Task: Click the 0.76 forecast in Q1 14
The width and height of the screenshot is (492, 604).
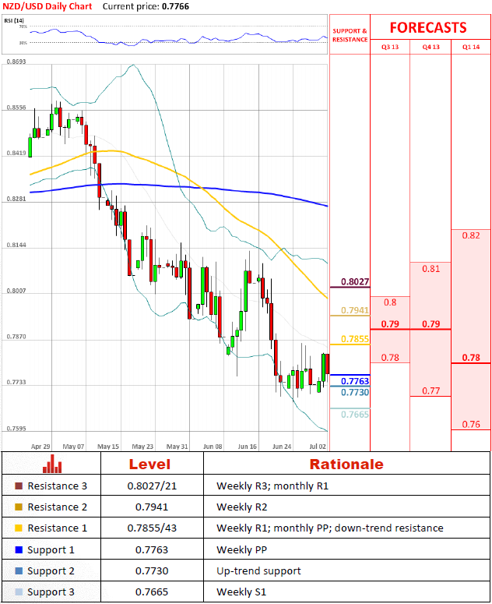Action: (471, 424)
